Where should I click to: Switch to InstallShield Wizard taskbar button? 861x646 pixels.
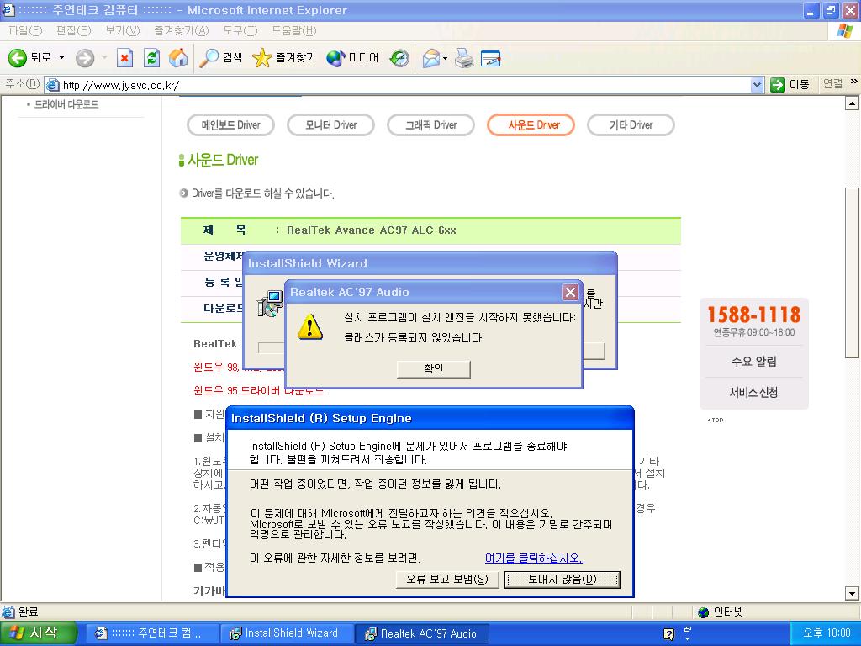(x=287, y=633)
